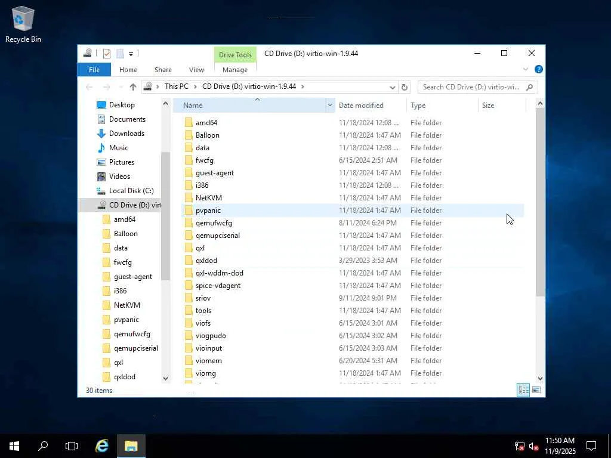Open the Manage ribbon tab
Screen dimensions: 611x458
click(235, 70)
